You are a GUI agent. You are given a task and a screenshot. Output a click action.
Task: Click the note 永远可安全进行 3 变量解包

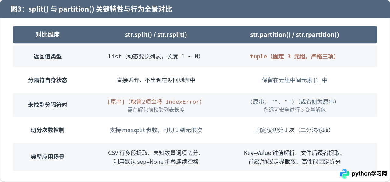click(294, 110)
